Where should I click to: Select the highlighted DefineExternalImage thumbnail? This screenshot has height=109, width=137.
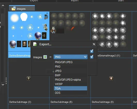coord(29,31)
